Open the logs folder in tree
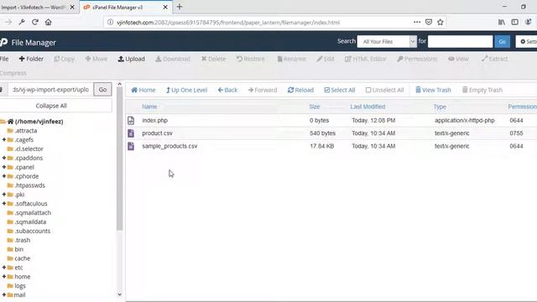Viewport: 537px width, 302px height. coord(20,286)
